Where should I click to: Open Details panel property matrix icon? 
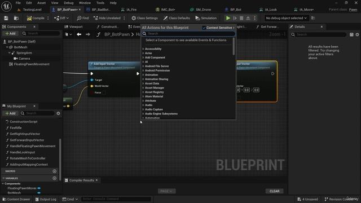coord(351,34)
